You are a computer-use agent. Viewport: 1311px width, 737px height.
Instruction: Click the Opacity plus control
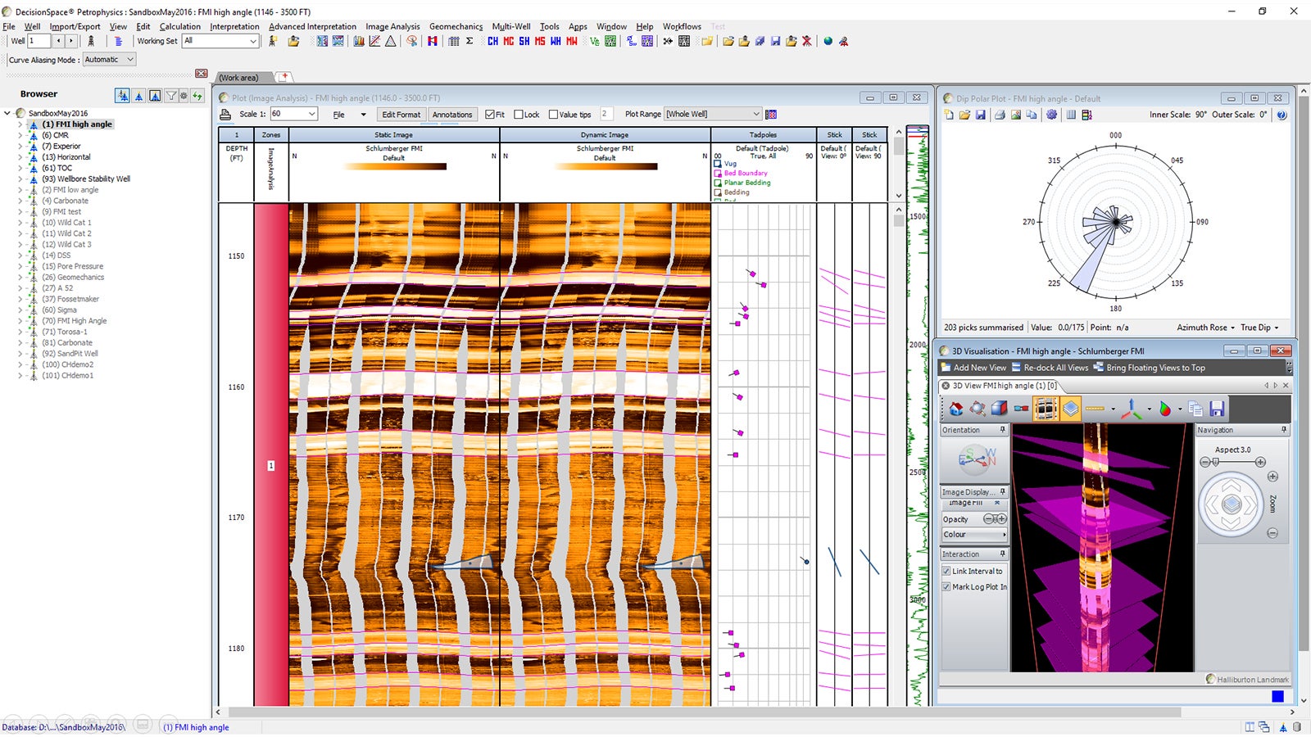pyautogui.click(x=1001, y=519)
